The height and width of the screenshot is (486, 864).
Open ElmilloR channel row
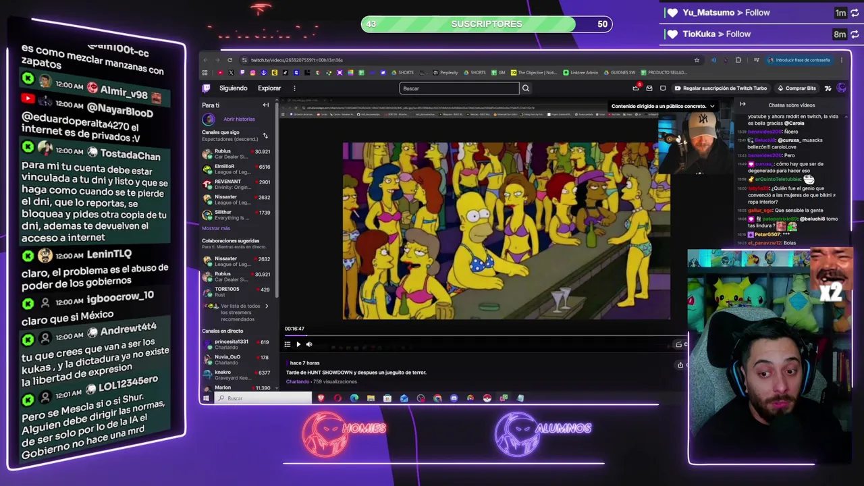click(x=236, y=169)
